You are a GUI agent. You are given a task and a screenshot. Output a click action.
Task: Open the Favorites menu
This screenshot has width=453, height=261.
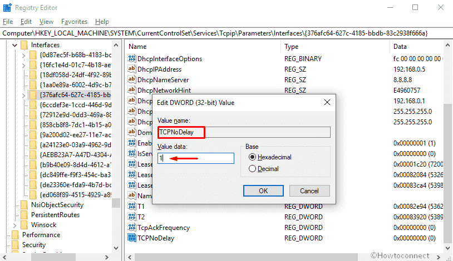74,22
